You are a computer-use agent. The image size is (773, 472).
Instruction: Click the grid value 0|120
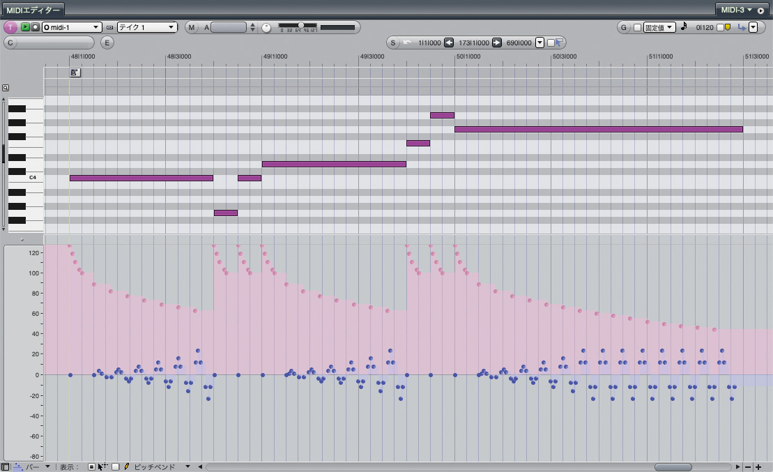click(x=705, y=28)
